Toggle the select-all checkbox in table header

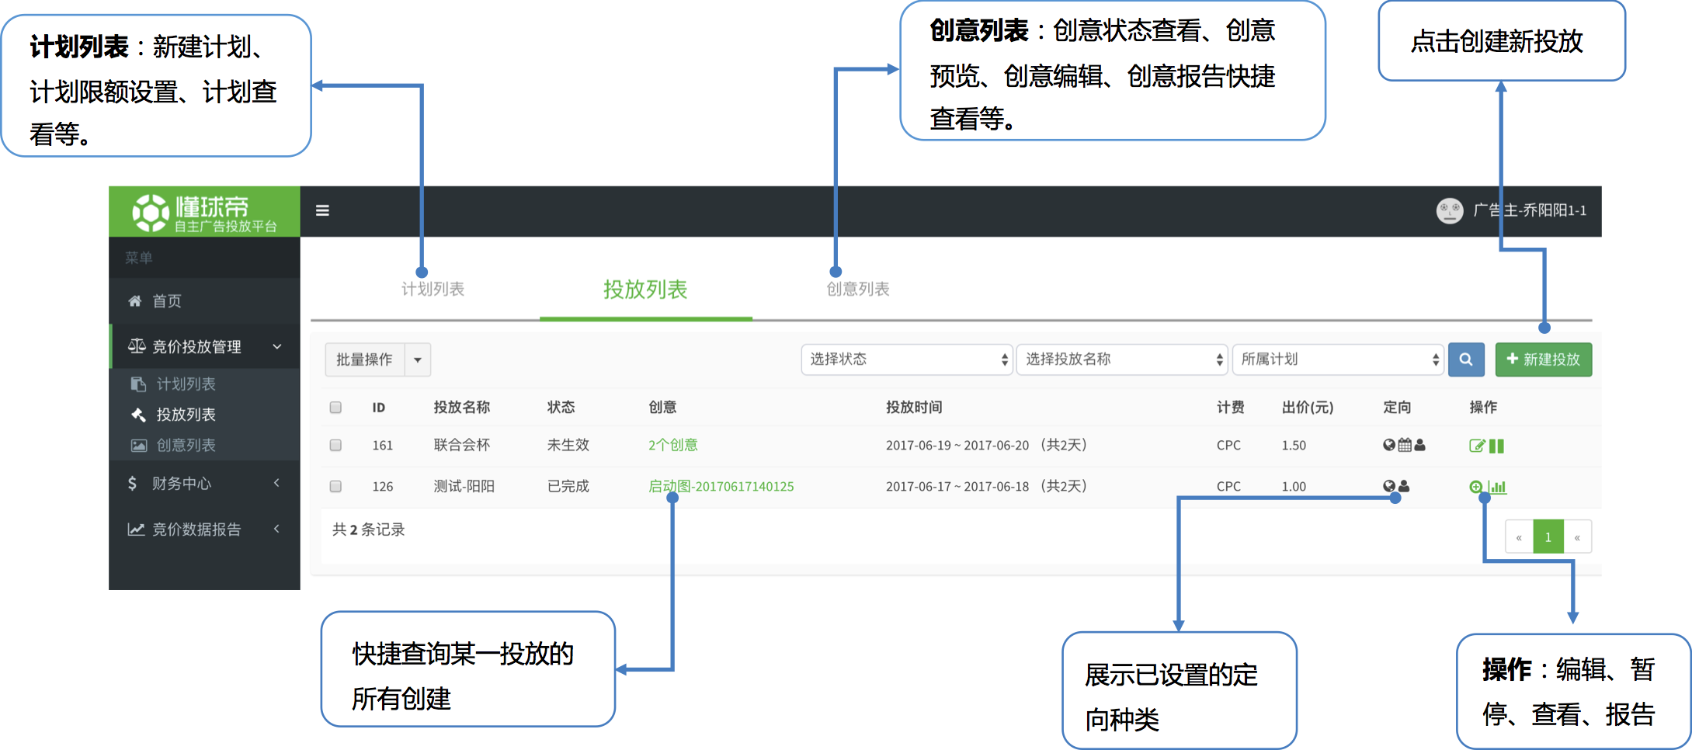335,407
